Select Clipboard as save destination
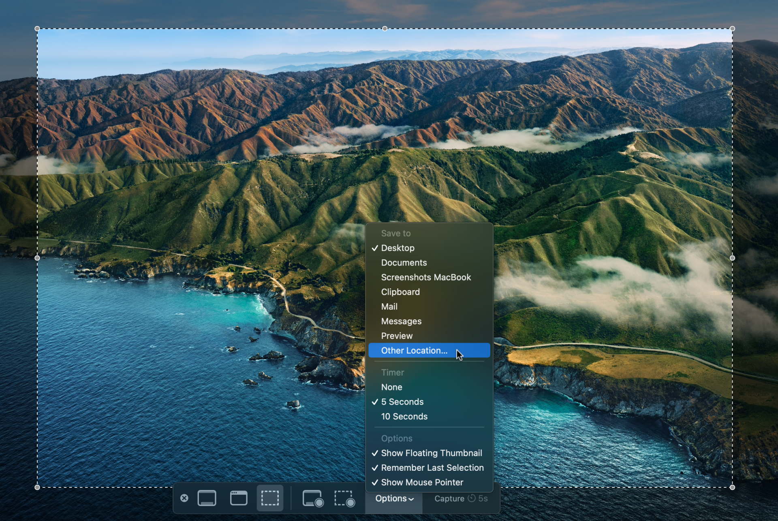Screen dimensions: 778x521 pyautogui.click(x=400, y=292)
